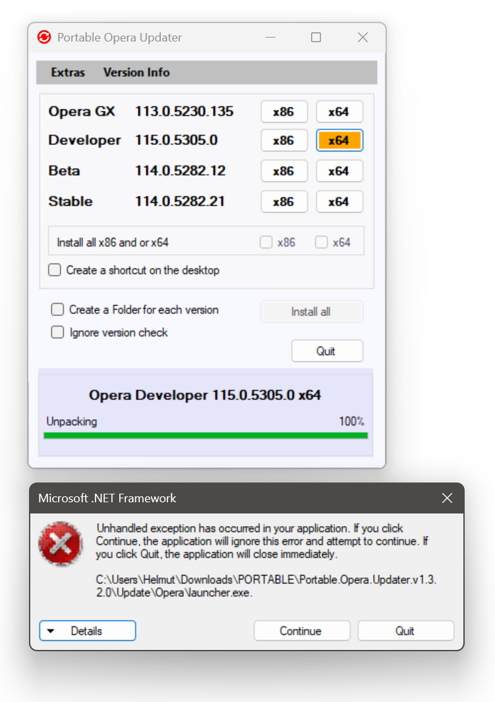Click the Install all button
Viewport: 495px width, 702px height.
(x=312, y=312)
